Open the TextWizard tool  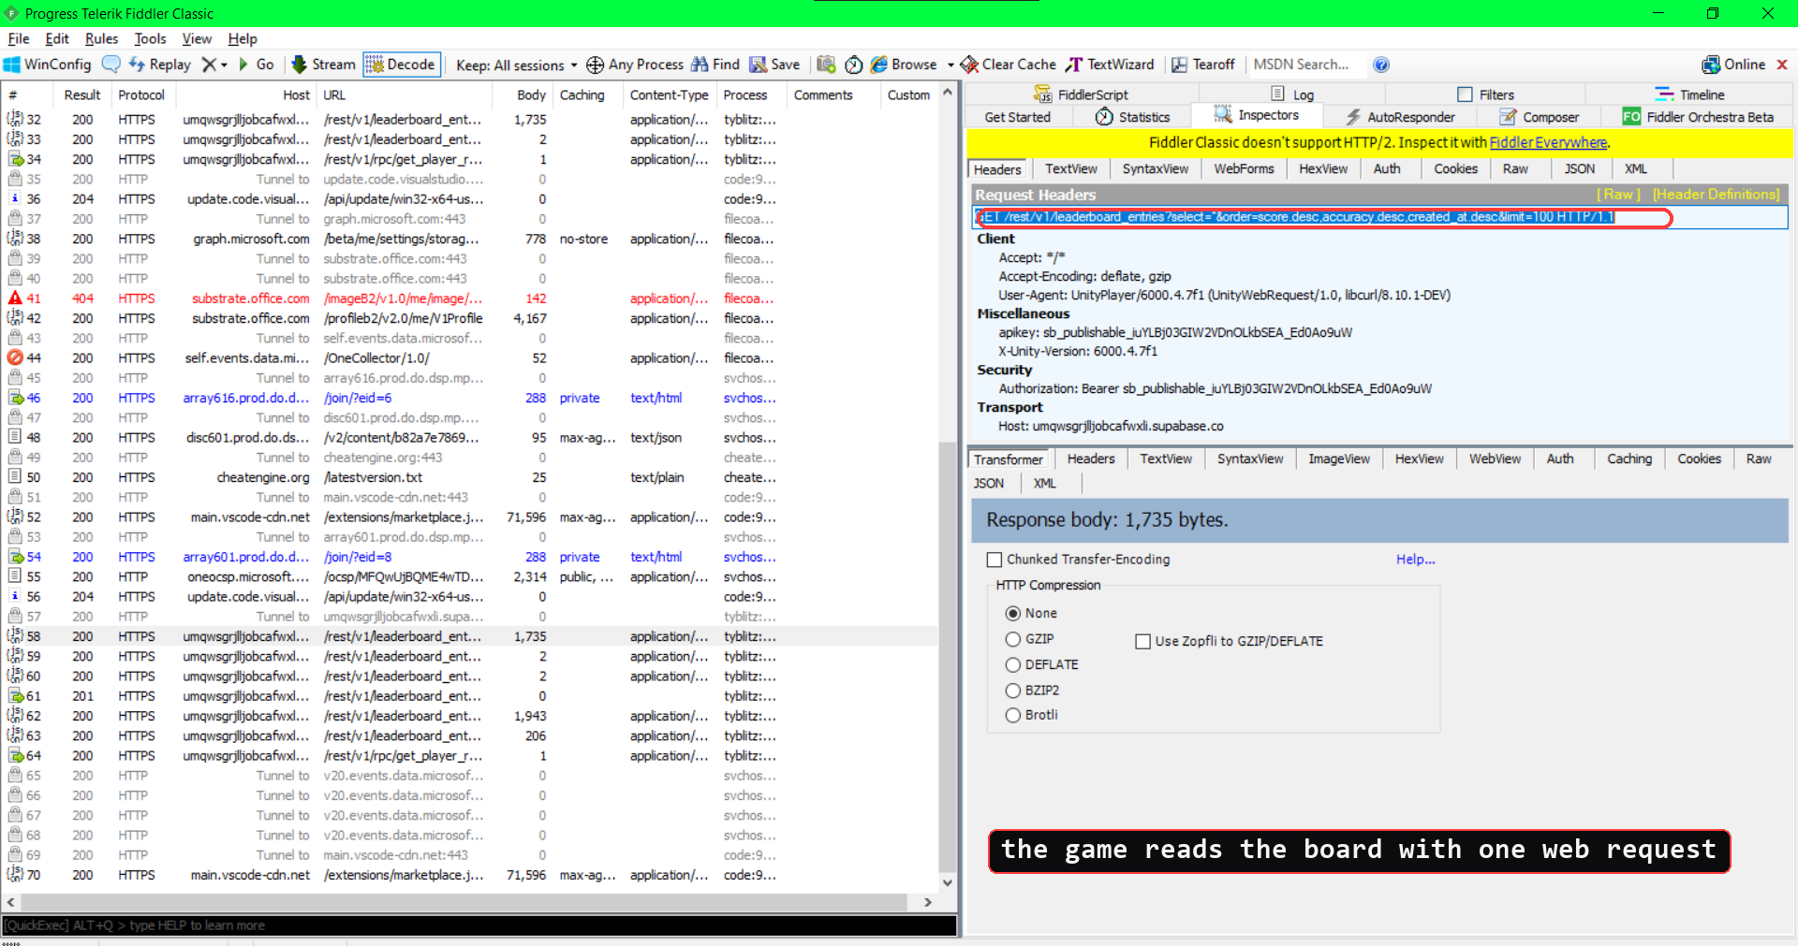coord(1110,65)
